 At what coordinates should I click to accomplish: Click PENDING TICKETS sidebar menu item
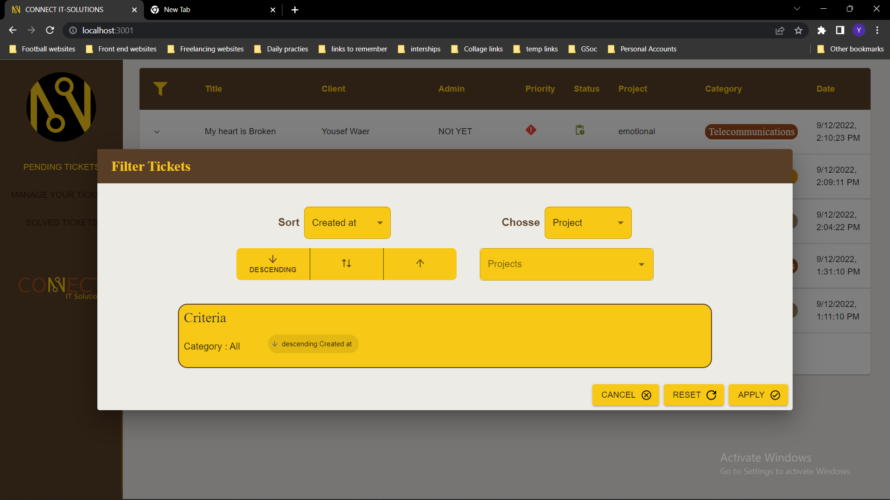(60, 166)
